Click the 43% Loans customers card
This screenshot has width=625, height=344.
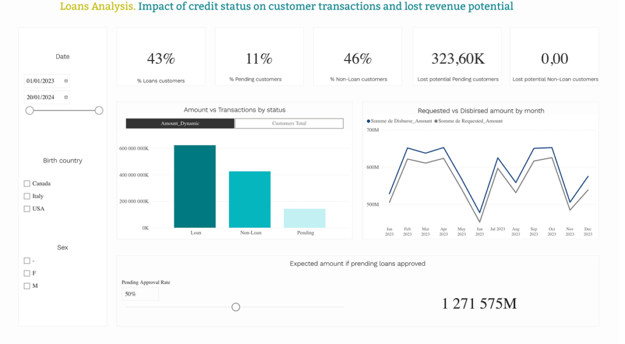tap(161, 57)
